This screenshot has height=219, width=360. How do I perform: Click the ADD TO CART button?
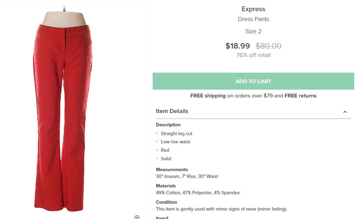pyautogui.click(x=253, y=81)
